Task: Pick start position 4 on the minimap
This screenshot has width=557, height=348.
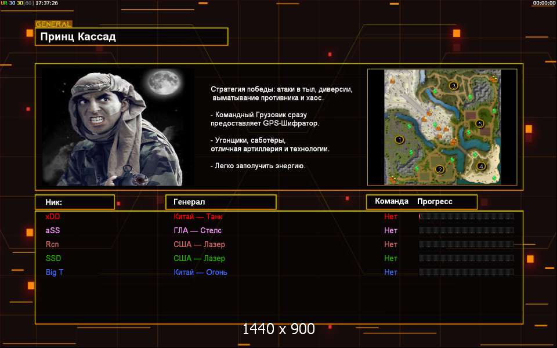Action: pos(480,166)
